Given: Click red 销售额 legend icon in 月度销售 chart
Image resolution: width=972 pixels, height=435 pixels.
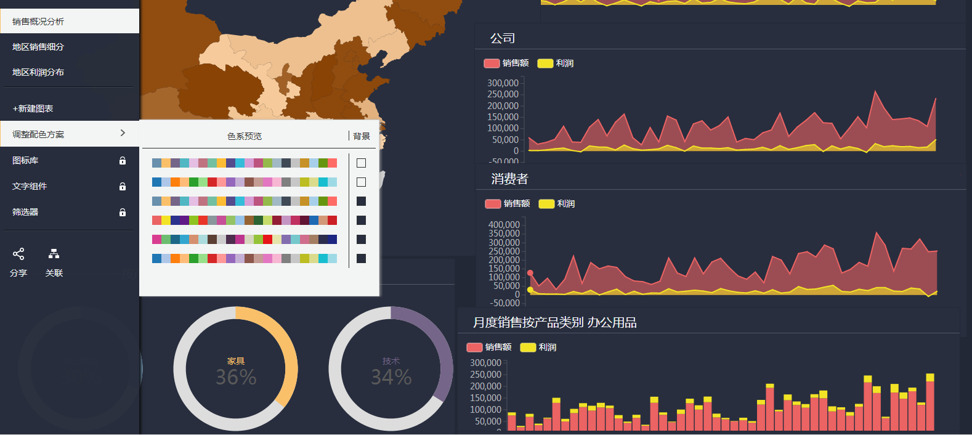Looking at the screenshot, I should [474, 348].
